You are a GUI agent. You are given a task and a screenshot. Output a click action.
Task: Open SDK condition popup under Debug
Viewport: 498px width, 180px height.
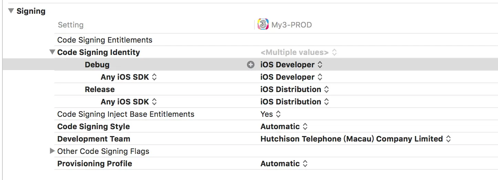tap(129, 77)
